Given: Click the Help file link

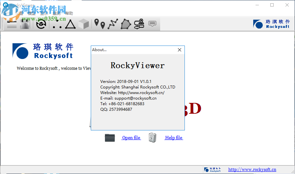Looking at the screenshot, I should pos(174,138).
